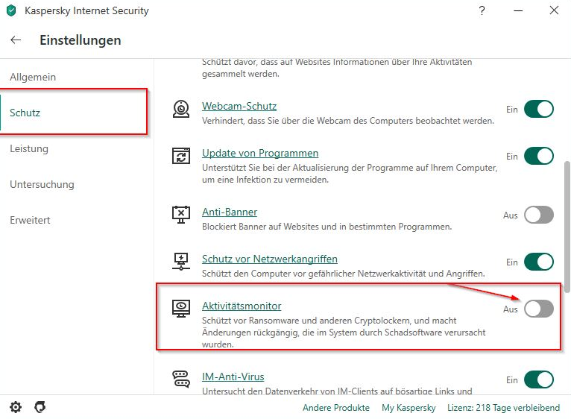Turn off Update von Programmen switch

point(539,156)
